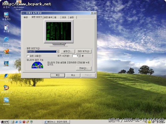
Task: Select the Picture shortcut desktop icon
Action: coord(6,78)
